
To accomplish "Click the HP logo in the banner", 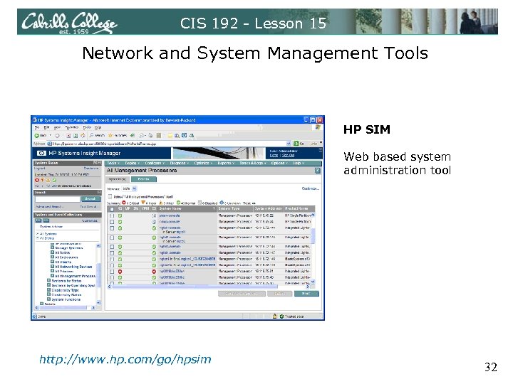I will tap(41, 153).
